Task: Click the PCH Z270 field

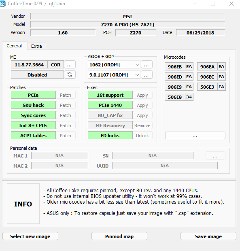Action: click(136, 32)
